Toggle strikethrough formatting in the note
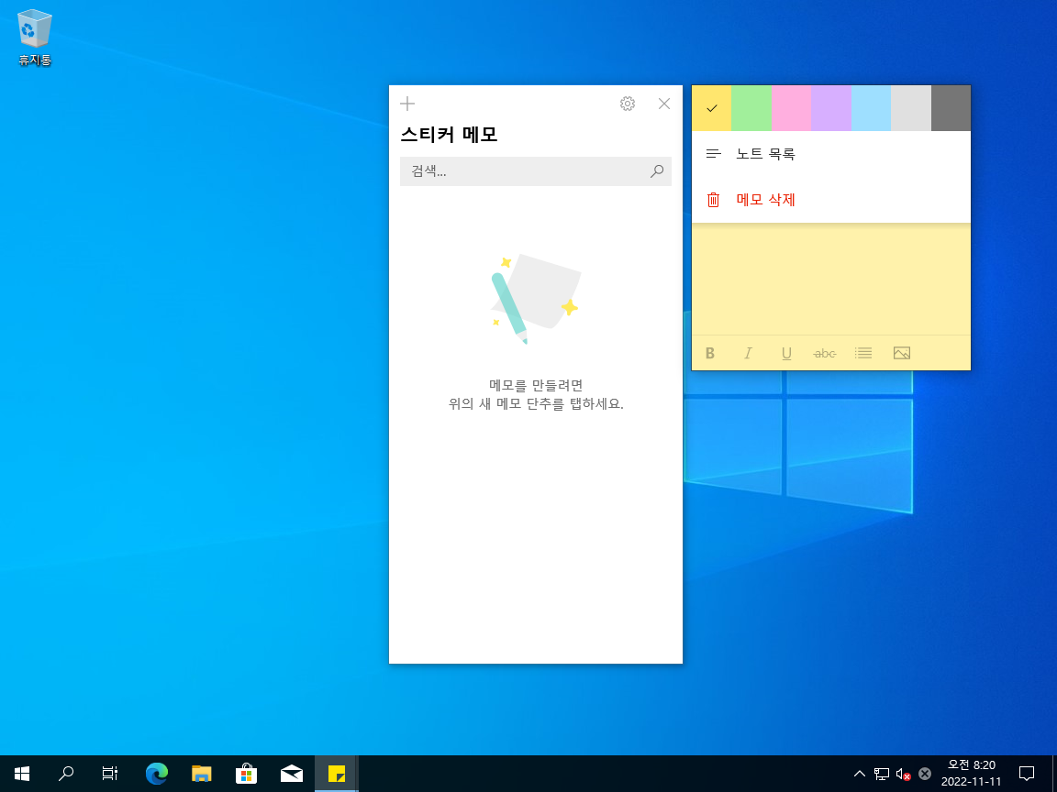The width and height of the screenshot is (1057, 792). 825,353
